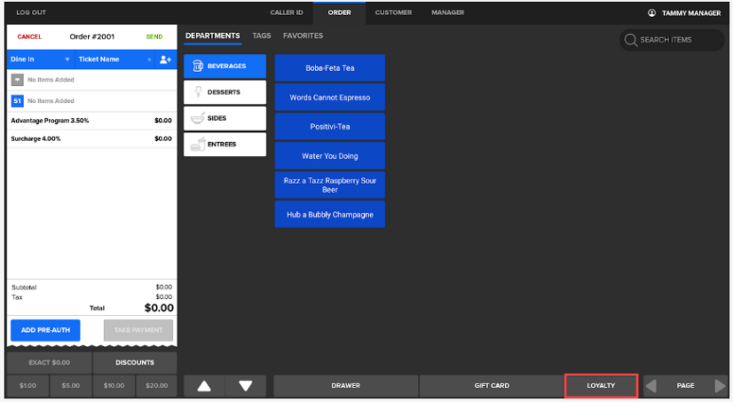Add Hub a Bubbly Champagne to order
This screenshot has width=733, height=402.
point(330,215)
